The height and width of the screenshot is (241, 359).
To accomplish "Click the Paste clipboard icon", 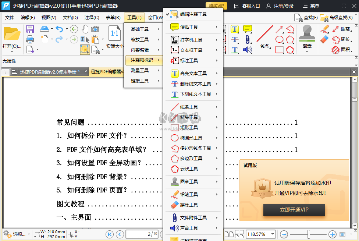I will [95, 39].
